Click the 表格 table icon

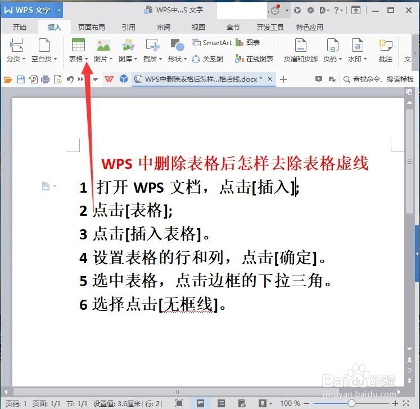click(78, 45)
